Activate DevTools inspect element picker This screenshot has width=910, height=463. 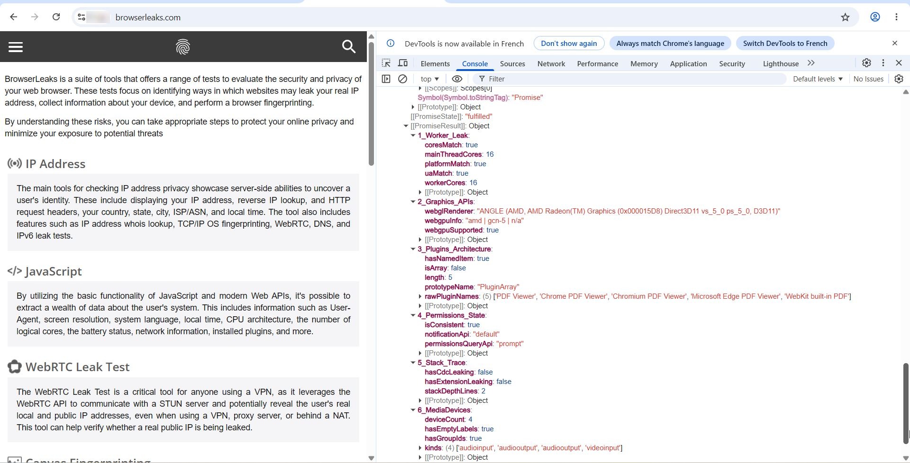click(386, 63)
